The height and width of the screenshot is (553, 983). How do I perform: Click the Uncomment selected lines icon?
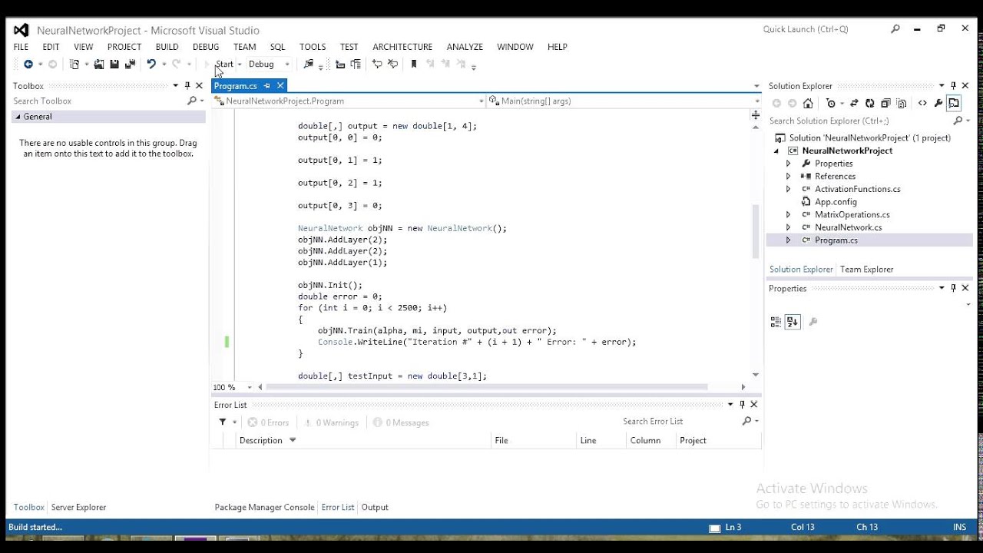(x=393, y=65)
